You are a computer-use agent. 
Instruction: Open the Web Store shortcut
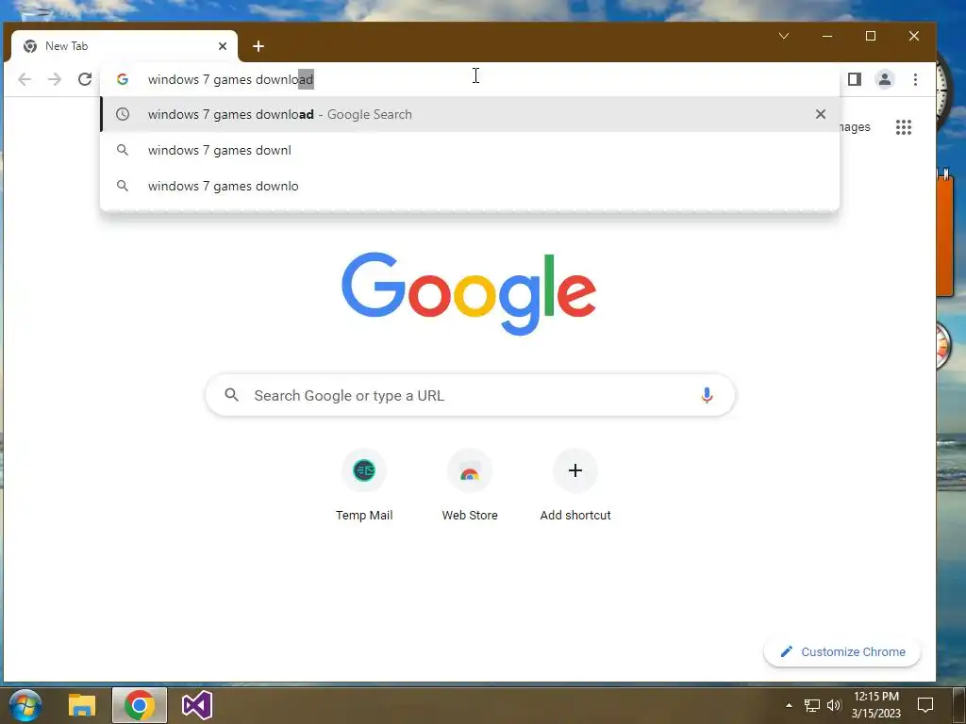(470, 485)
